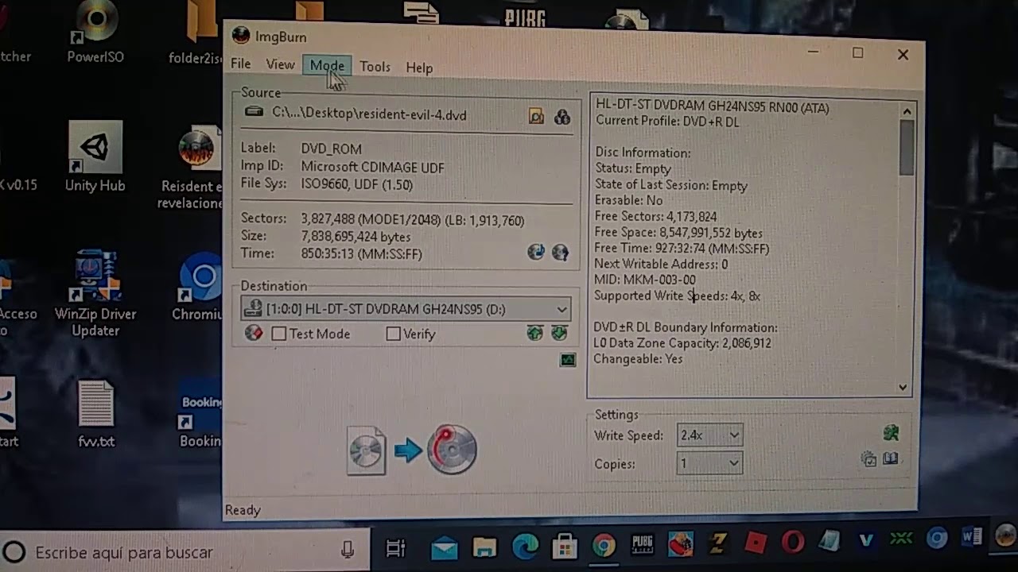The height and width of the screenshot is (572, 1018).
Task: Select WinZip Driver Updater desktop icon
Action: 95,294
